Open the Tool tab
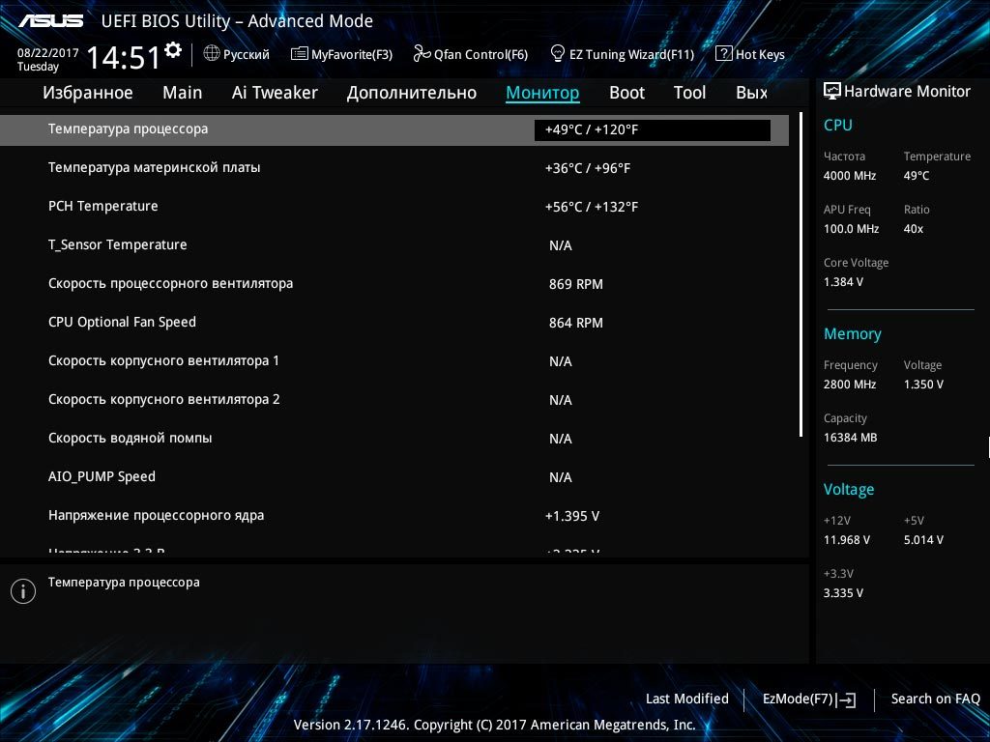The image size is (990, 742). [689, 93]
